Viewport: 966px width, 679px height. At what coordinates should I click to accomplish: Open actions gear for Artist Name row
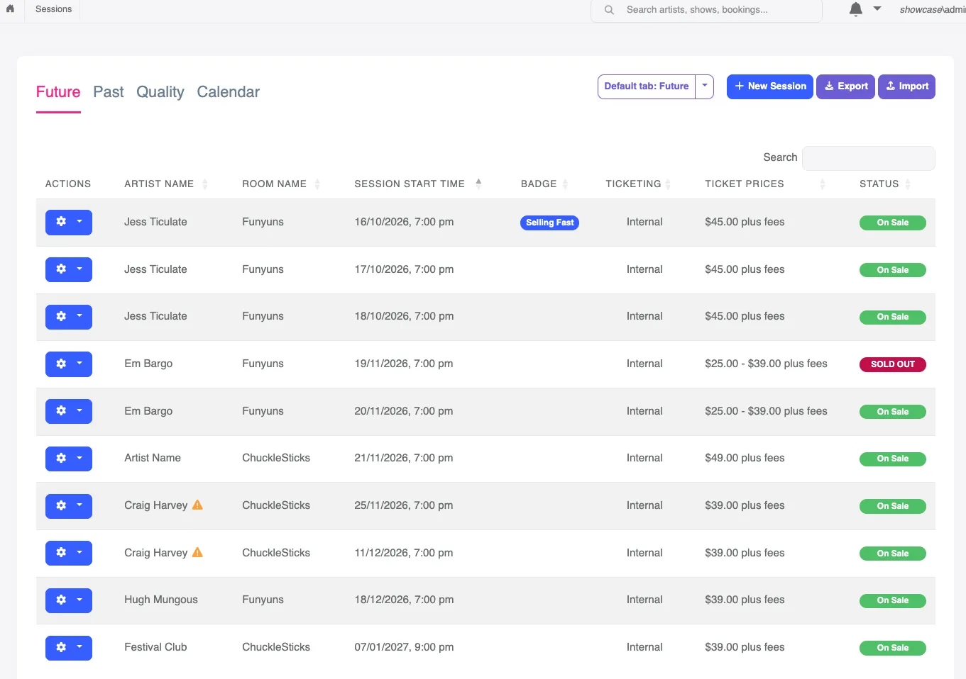click(x=69, y=459)
